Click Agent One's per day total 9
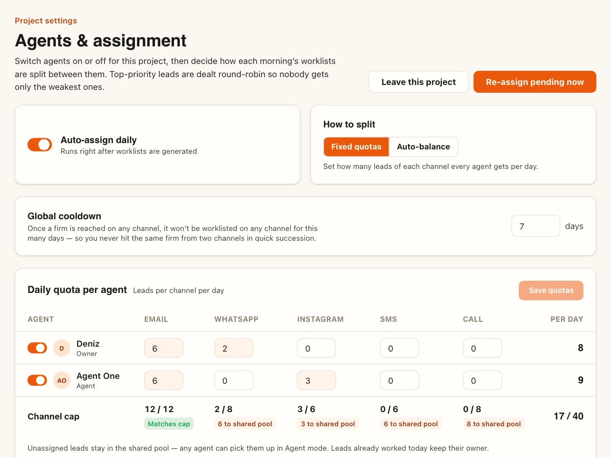This screenshot has height=458, width=611. click(581, 380)
